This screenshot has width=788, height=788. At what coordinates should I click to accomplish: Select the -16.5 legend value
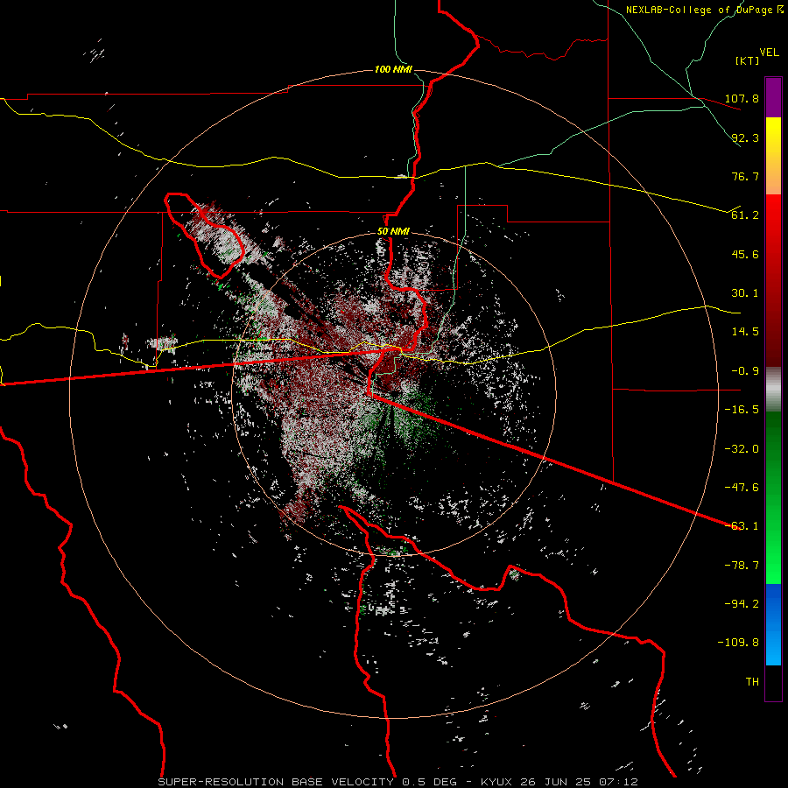click(742, 410)
